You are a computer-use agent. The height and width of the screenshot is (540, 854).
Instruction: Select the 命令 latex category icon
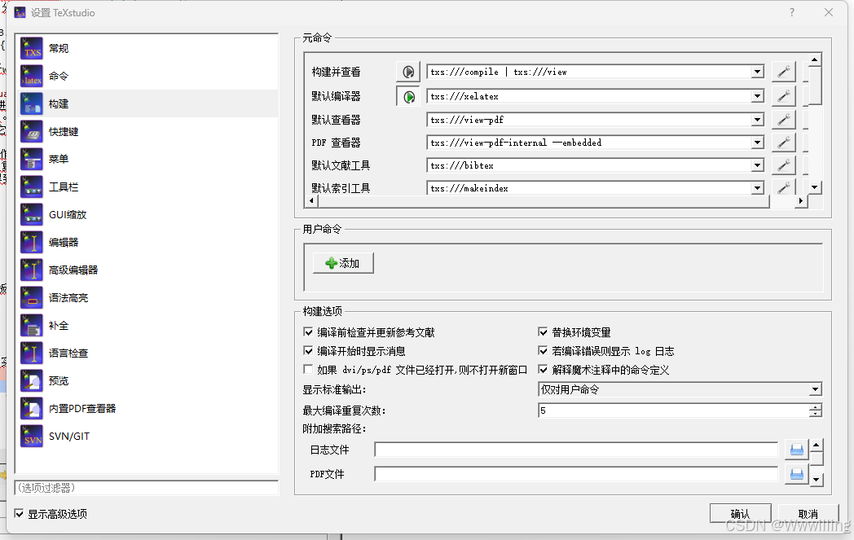32,77
